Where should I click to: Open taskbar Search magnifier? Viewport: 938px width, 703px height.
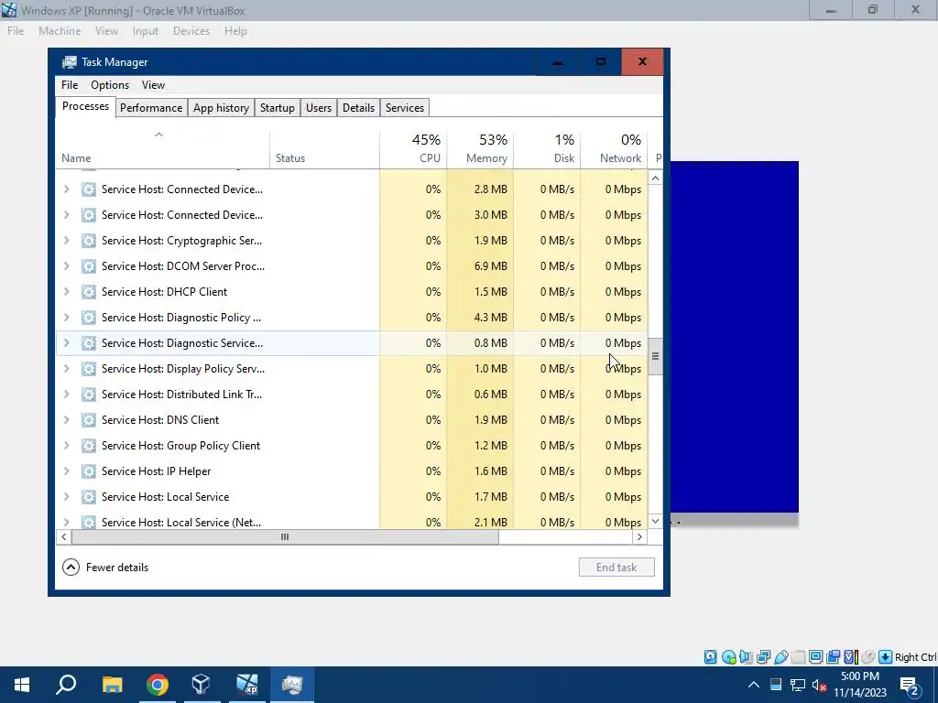click(x=66, y=685)
